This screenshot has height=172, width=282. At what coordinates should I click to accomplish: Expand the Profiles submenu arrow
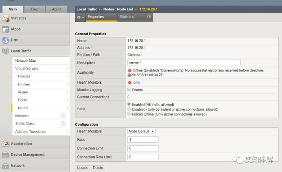(x=68, y=84)
